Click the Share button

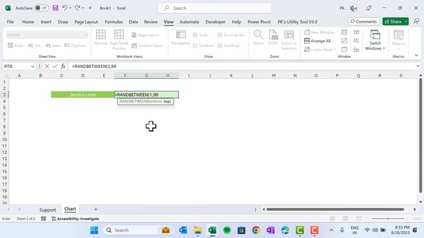click(x=393, y=22)
